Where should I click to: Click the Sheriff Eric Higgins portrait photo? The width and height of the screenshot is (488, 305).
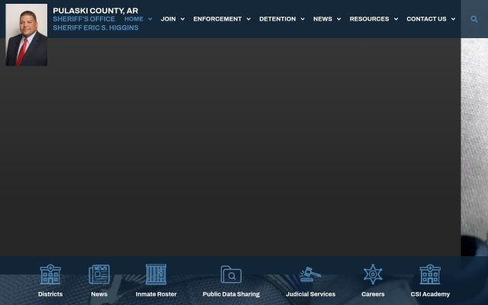tap(27, 35)
